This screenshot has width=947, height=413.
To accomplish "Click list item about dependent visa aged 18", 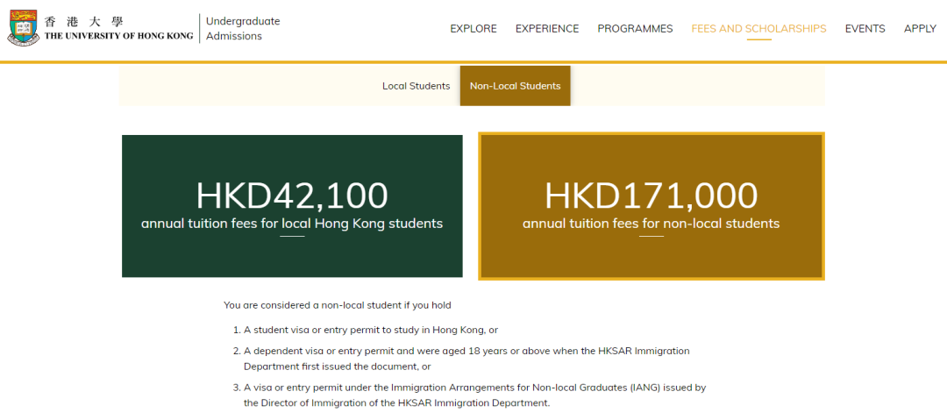I will [466, 359].
